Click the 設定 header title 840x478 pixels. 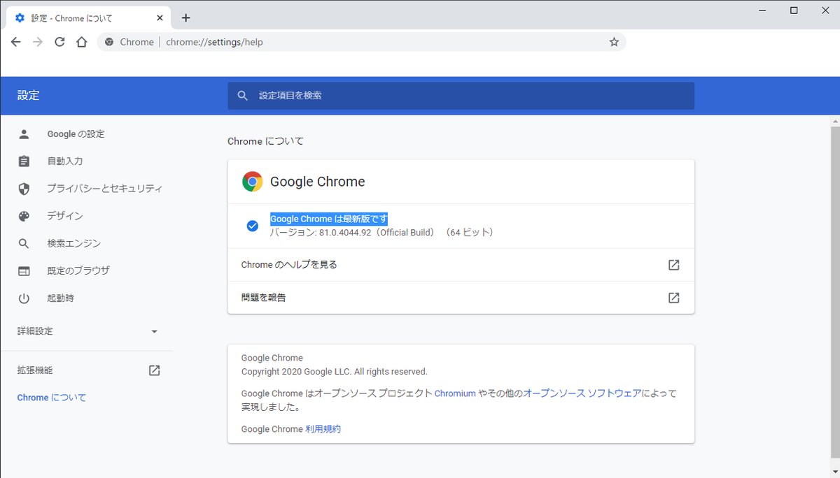pos(29,96)
